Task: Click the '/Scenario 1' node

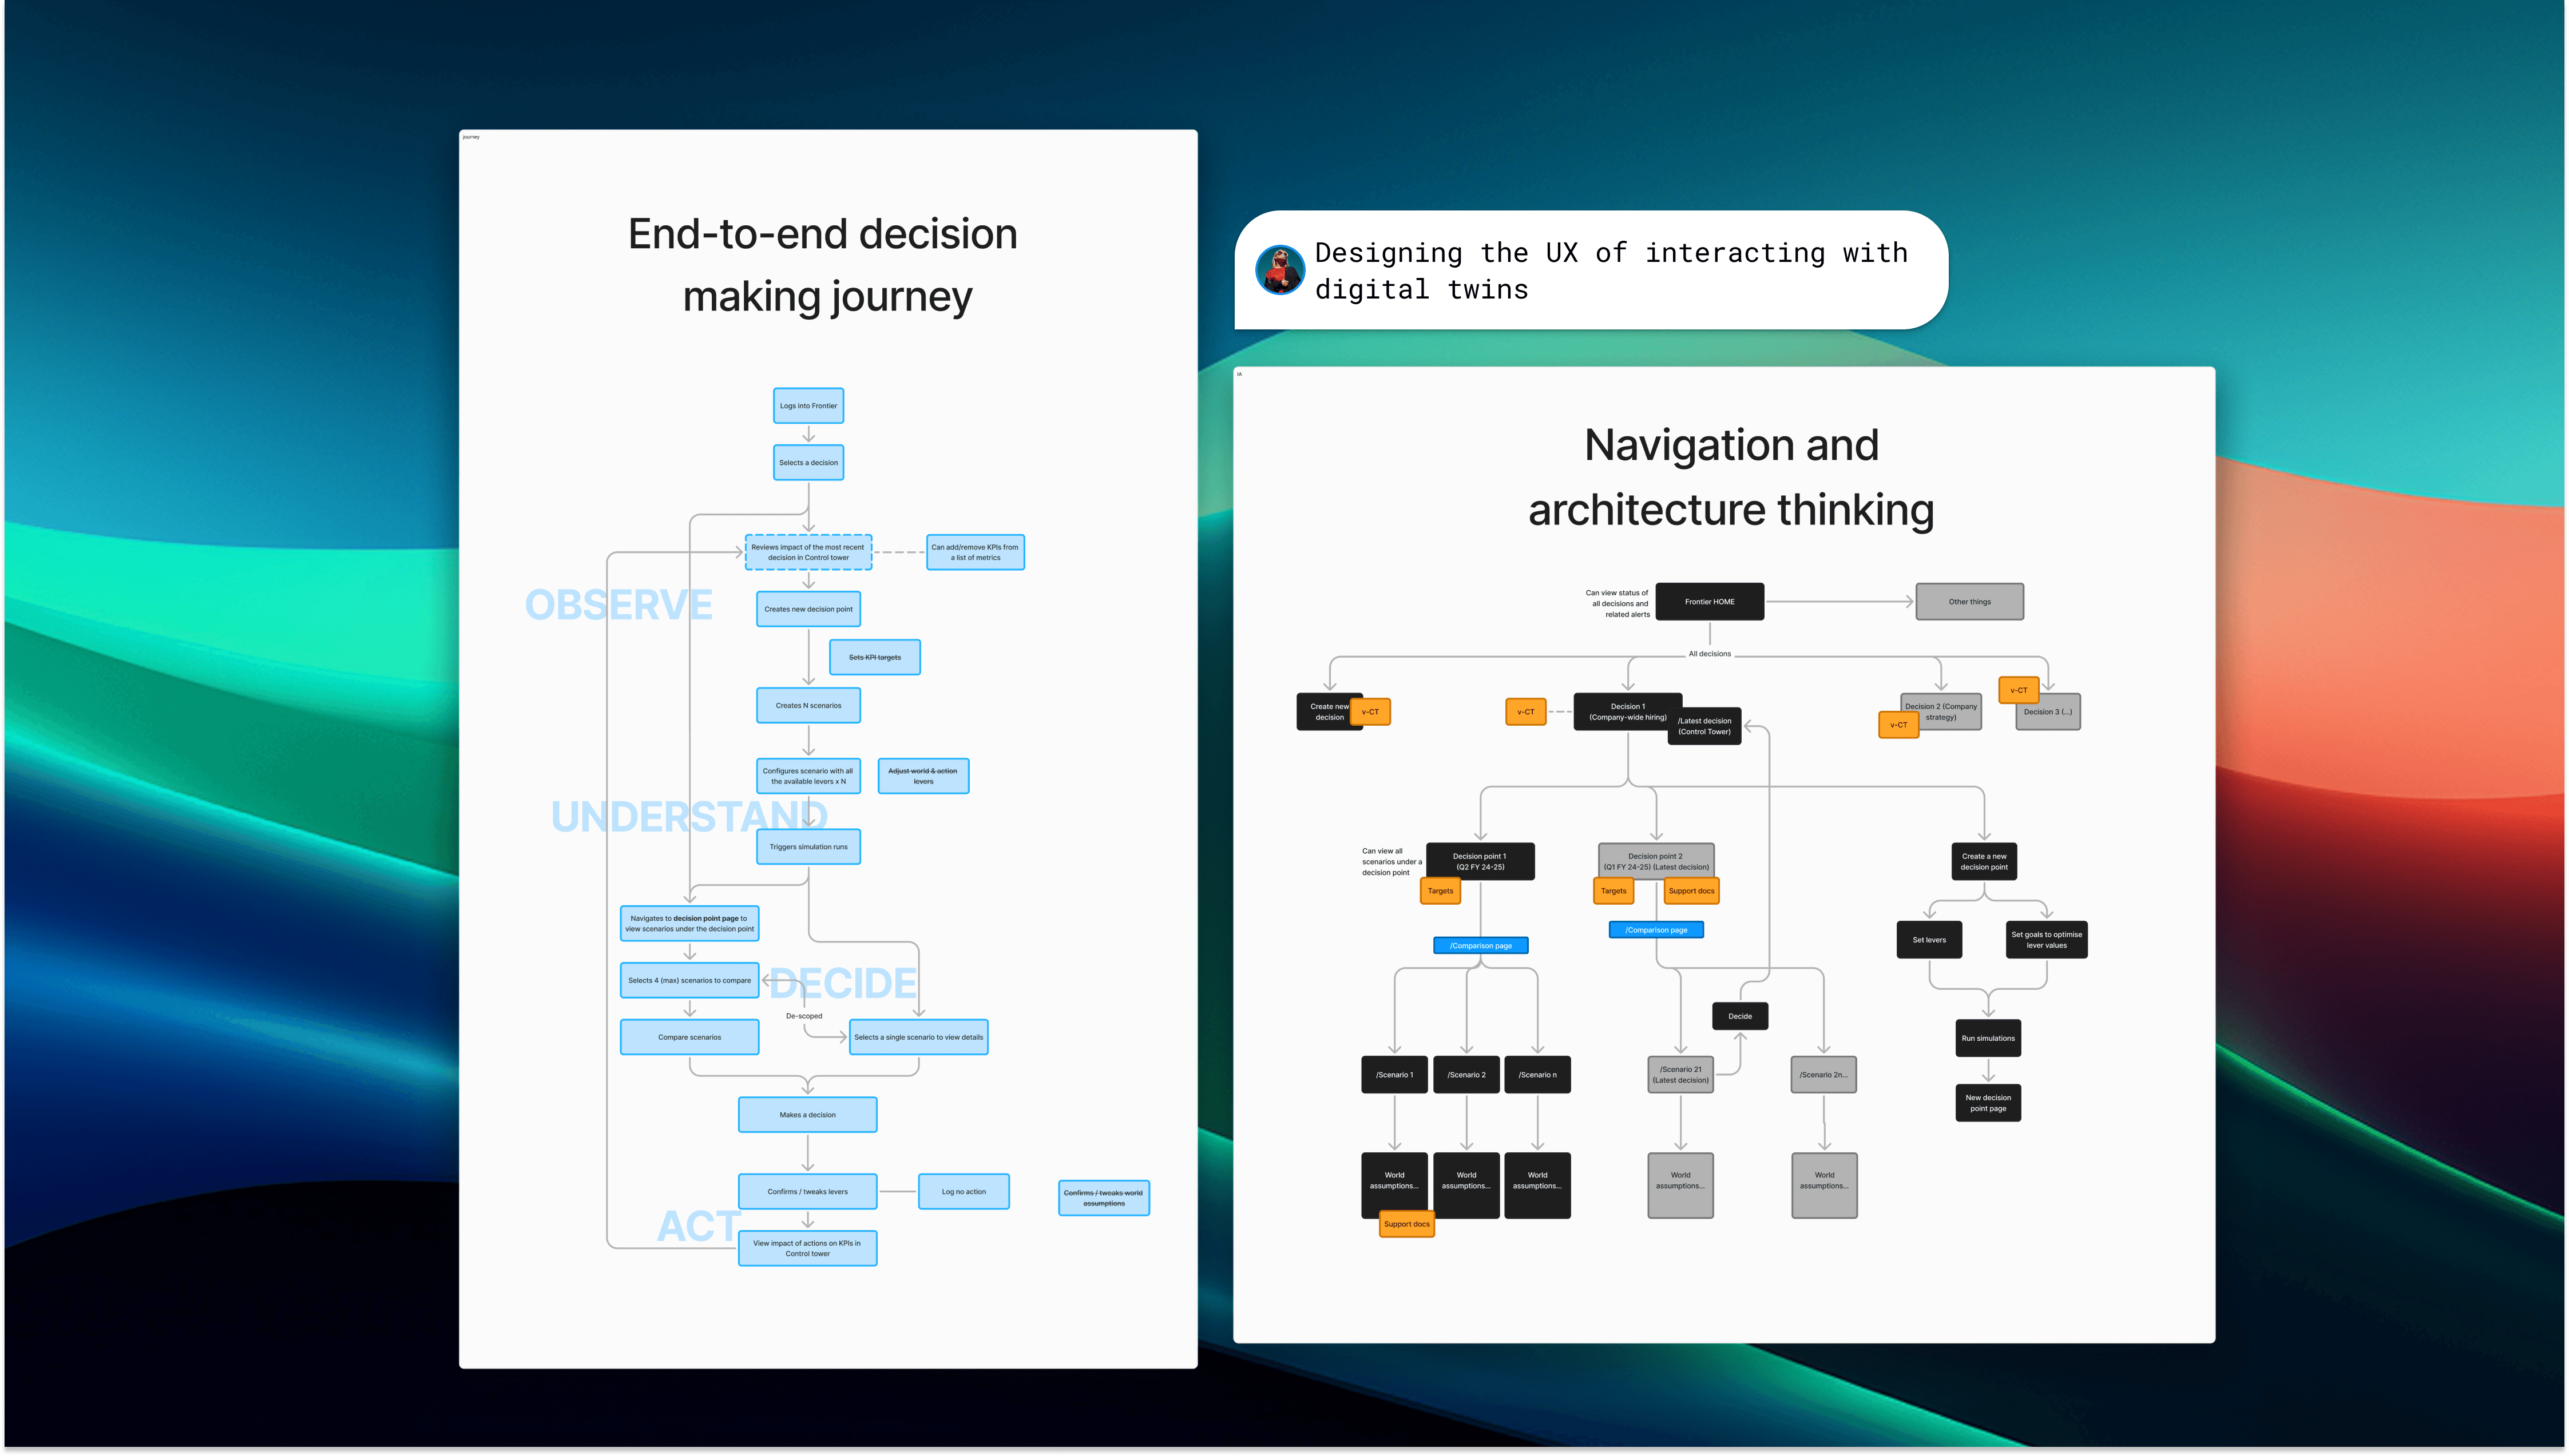Action: coord(1394,1075)
